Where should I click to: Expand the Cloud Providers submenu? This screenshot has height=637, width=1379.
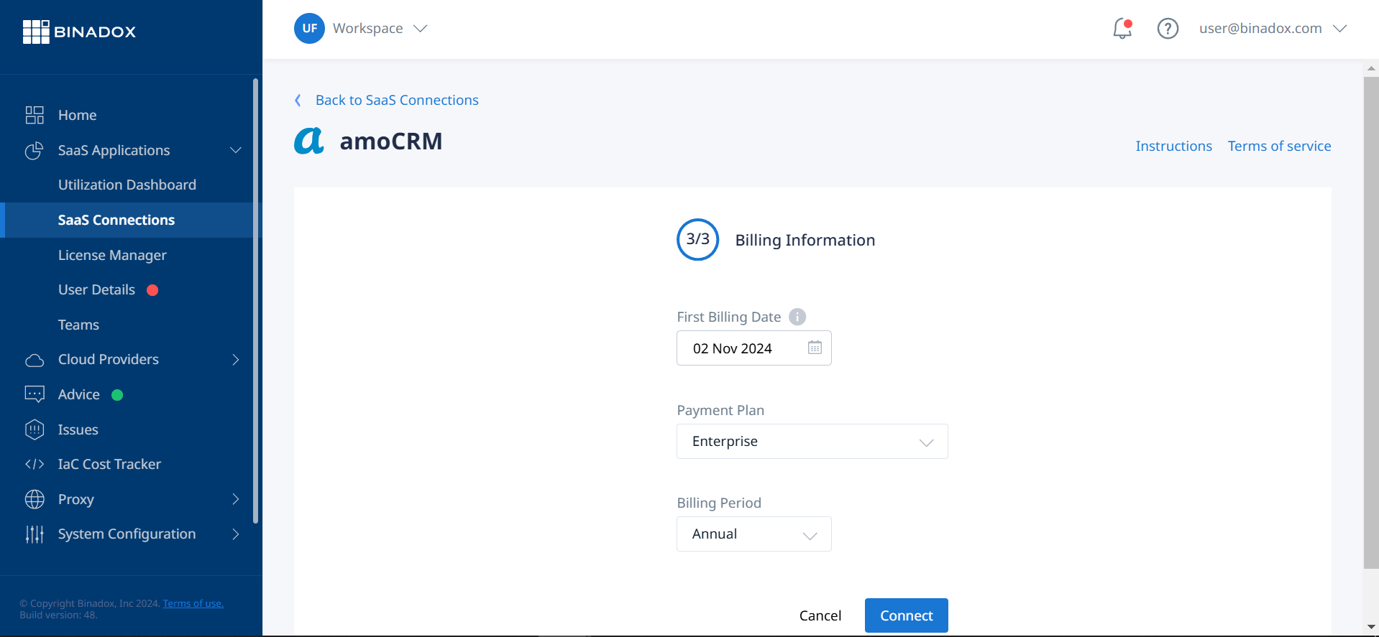[x=236, y=360]
